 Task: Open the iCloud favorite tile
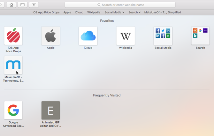point(88,36)
